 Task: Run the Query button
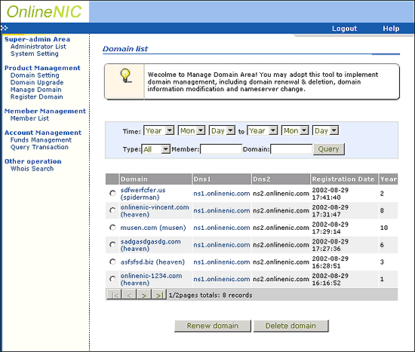(x=329, y=149)
